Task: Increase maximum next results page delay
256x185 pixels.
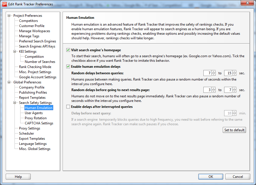Action: (x=234, y=89)
